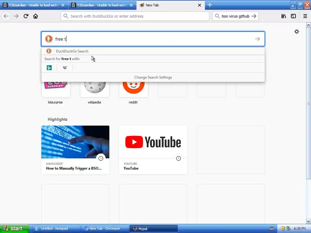311x233 pixels.
Task: Go forward using the forward arrow button
Action: [x=16, y=16]
